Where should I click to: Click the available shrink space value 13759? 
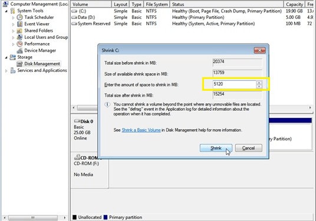click(237, 73)
